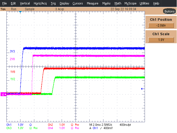Click the 400ns/pt resolution readout
Screen dimensions: 177x133
[125, 125]
